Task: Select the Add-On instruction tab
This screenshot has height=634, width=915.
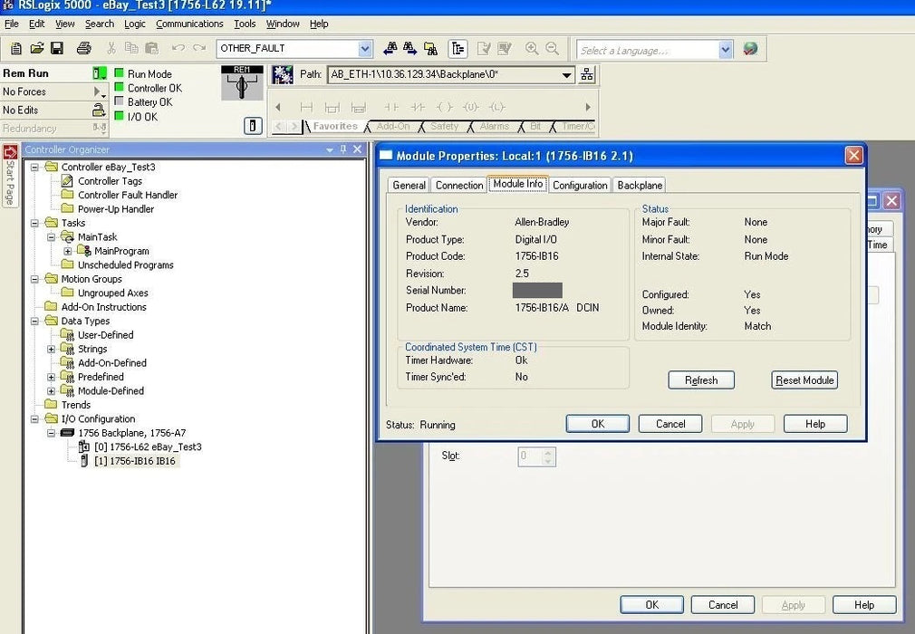Action: [x=393, y=126]
